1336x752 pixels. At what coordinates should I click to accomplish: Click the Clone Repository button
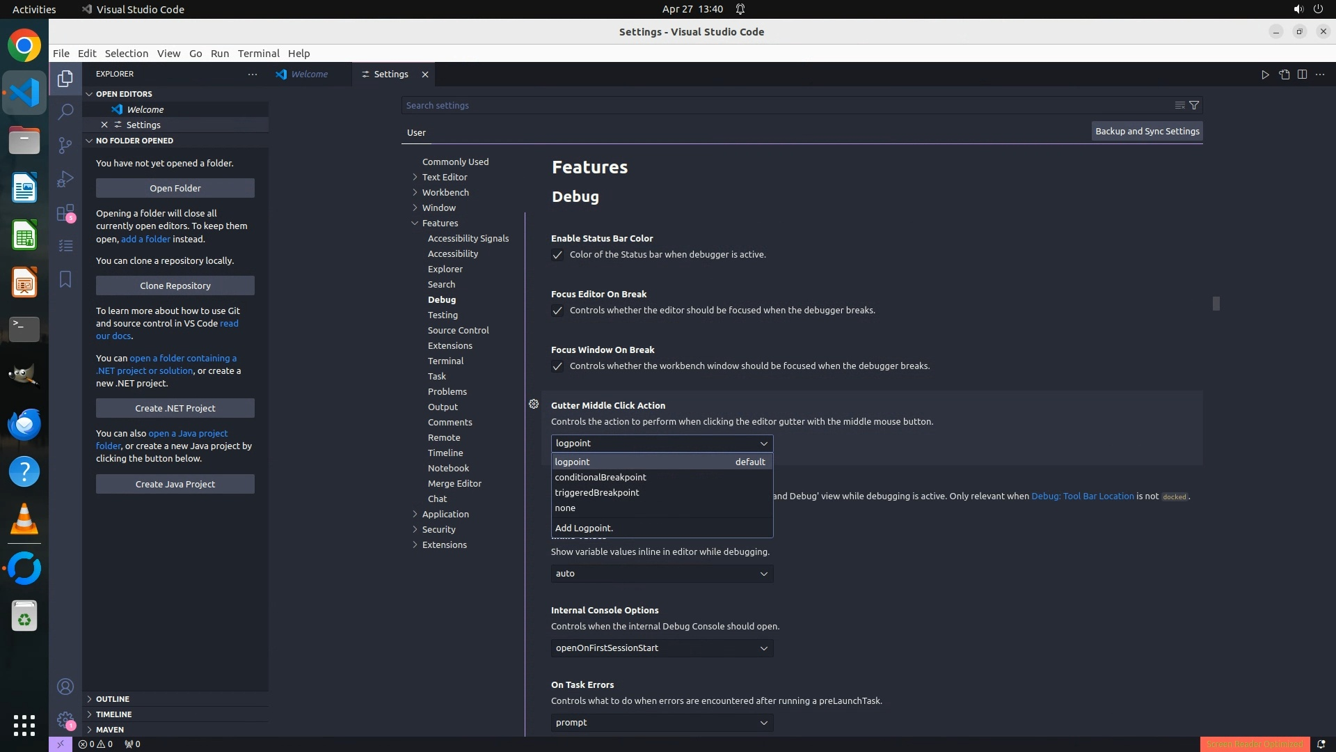pos(175,285)
